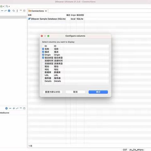Select the DataSource header in lower panel
The image size is (151, 151).
4,113
